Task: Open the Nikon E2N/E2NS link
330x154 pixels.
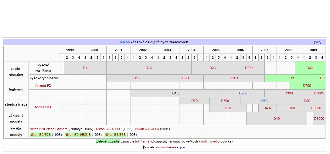Action: (78, 135)
